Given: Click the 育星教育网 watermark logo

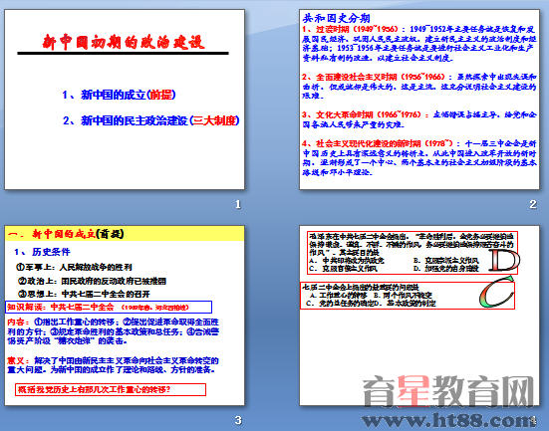Looking at the screenshot, I should 448,391.
